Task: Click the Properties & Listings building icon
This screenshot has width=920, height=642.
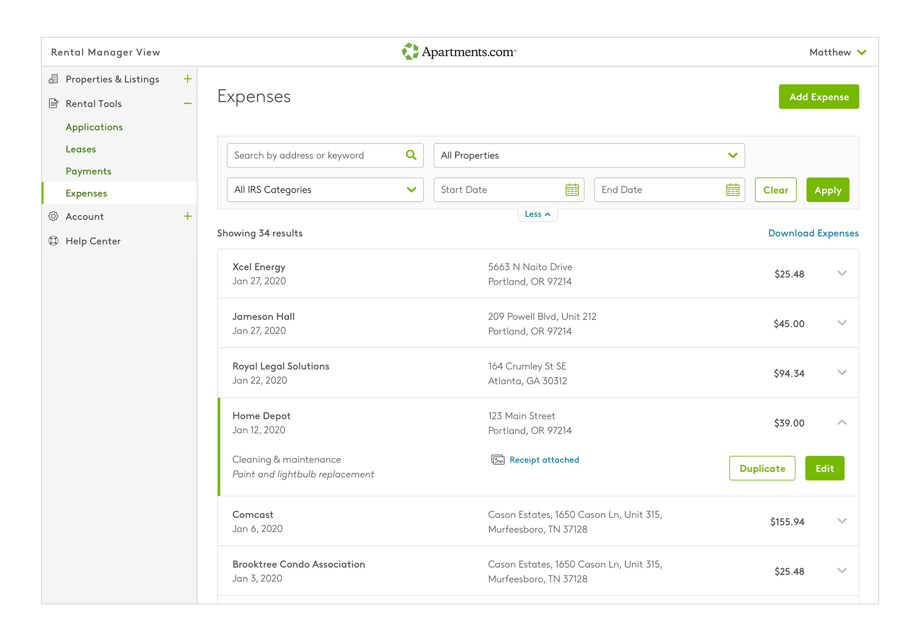Action: [x=54, y=79]
